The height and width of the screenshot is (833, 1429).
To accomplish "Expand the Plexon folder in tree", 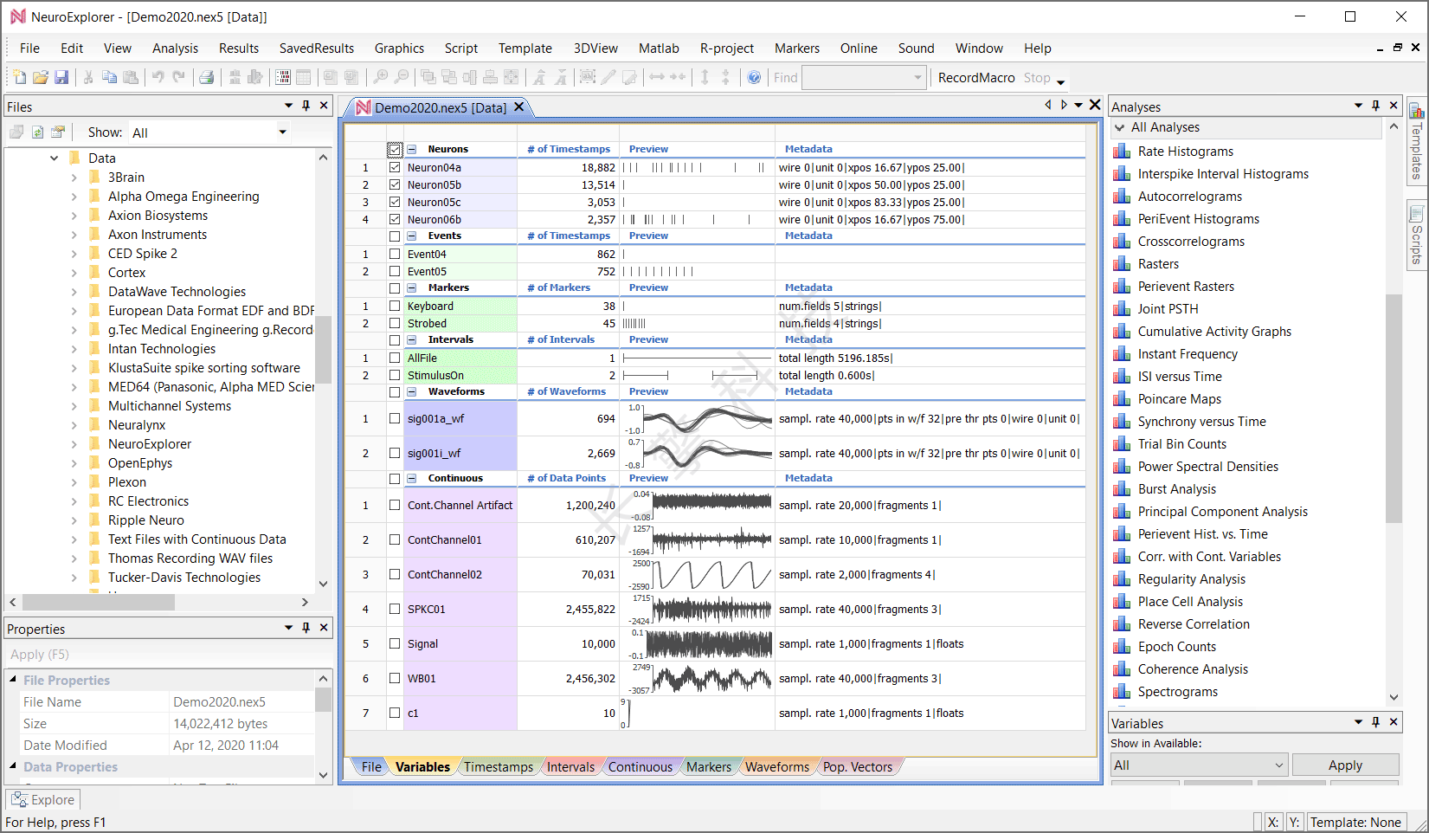I will click(74, 482).
